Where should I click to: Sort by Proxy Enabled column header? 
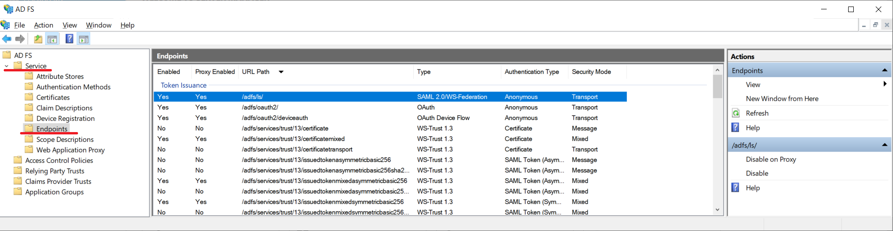[x=215, y=72]
